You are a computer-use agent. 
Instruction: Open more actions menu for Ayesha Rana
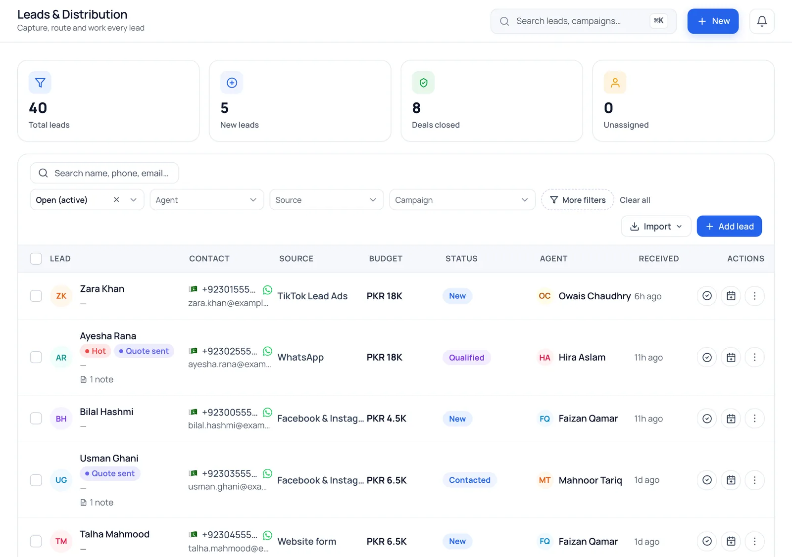pyautogui.click(x=754, y=357)
